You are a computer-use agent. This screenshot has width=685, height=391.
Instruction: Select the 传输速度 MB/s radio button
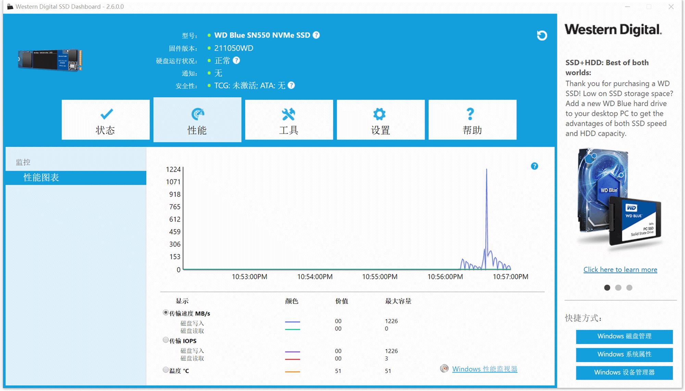166,312
